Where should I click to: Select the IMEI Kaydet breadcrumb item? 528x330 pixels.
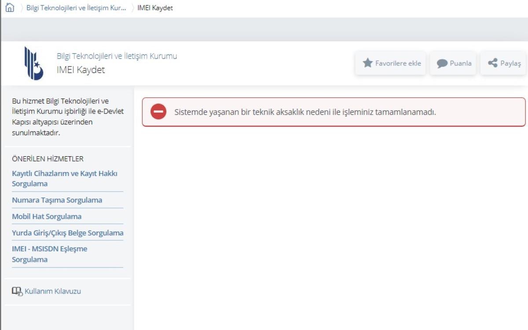click(155, 8)
